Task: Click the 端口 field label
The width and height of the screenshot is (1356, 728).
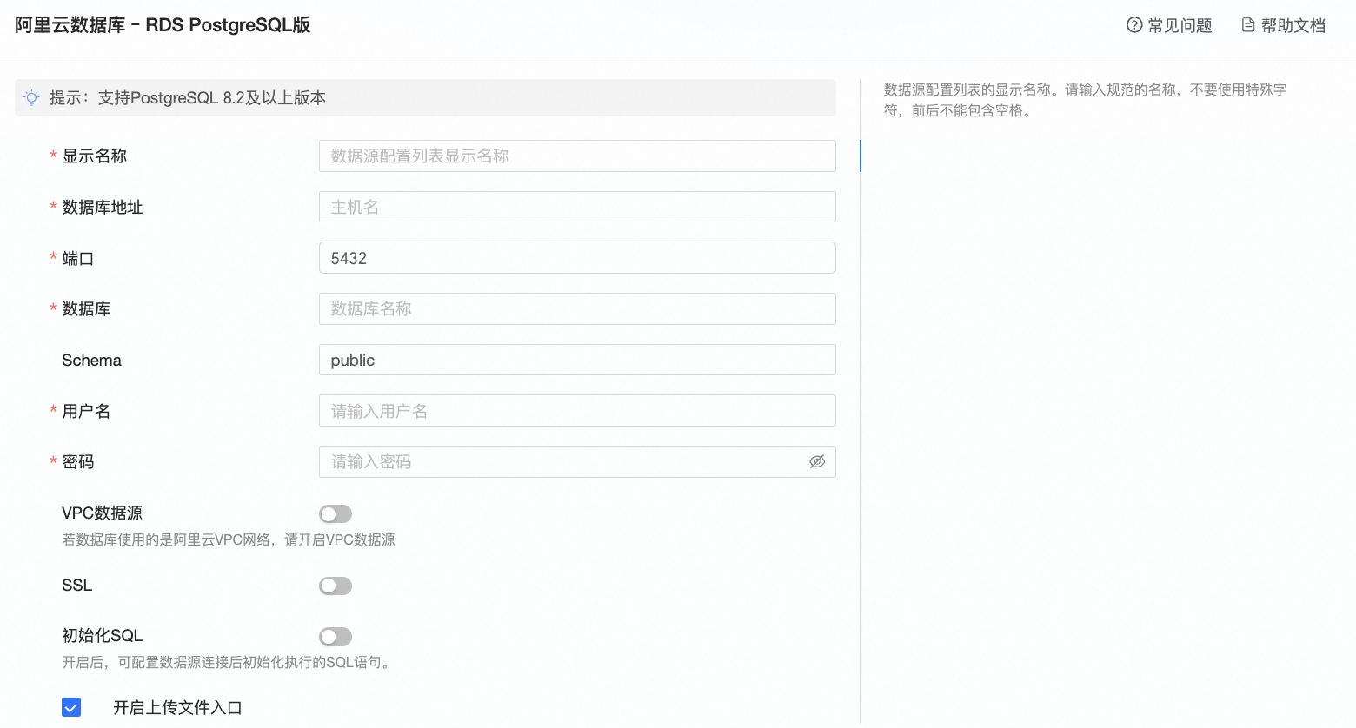Action: click(78, 258)
